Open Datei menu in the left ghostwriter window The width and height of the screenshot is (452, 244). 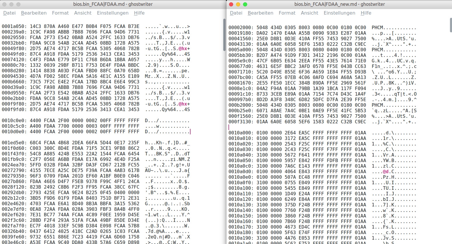[9, 13]
